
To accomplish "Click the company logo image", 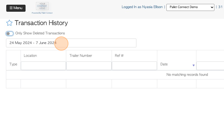I will pyautogui.click(x=42, y=6).
